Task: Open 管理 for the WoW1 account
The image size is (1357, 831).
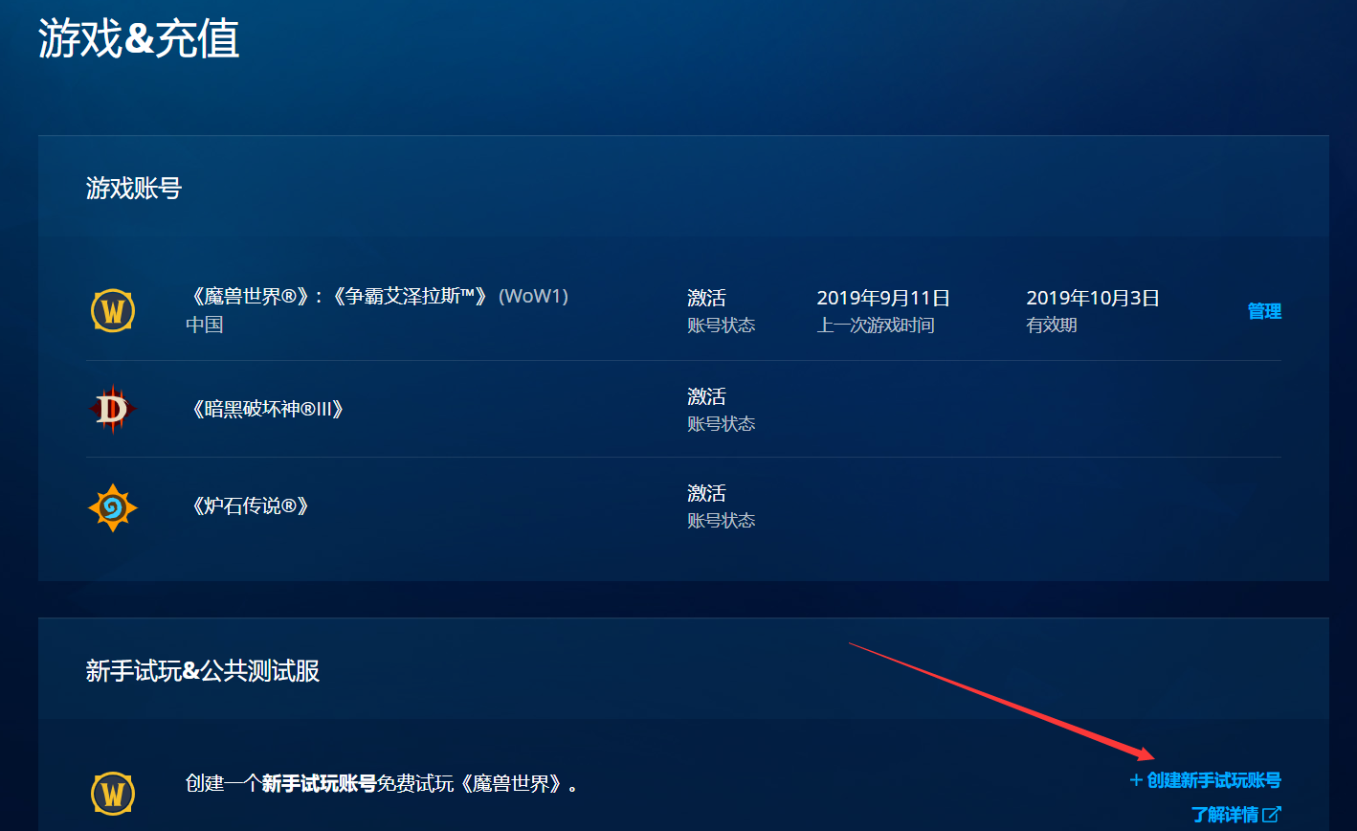Action: click(1264, 311)
